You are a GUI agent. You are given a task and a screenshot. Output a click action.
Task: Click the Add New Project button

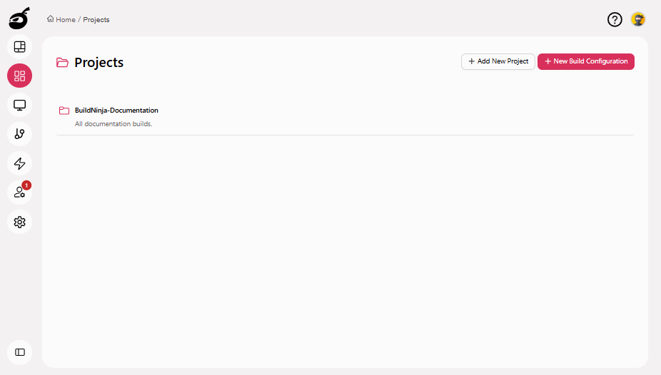(498, 61)
